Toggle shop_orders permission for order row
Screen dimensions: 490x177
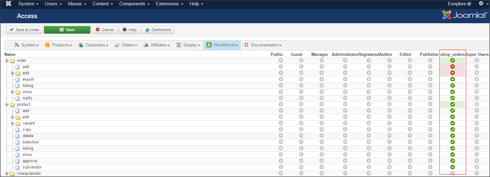pyautogui.click(x=453, y=60)
